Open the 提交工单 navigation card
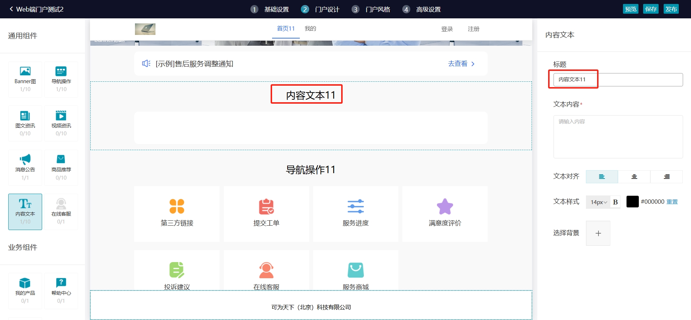The height and width of the screenshot is (320, 691). (x=266, y=214)
